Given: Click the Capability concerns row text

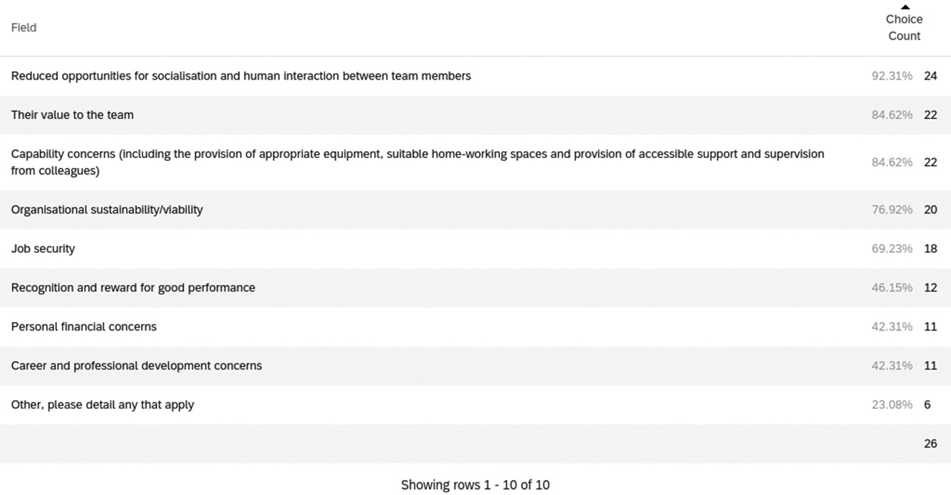Looking at the screenshot, I should click(417, 162).
